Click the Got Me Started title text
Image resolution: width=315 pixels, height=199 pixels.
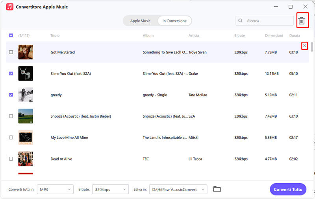point(63,52)
